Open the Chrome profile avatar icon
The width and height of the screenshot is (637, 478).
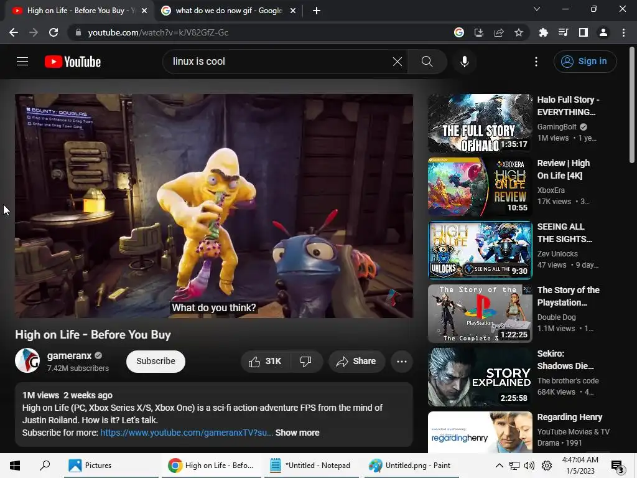(603, 32)
